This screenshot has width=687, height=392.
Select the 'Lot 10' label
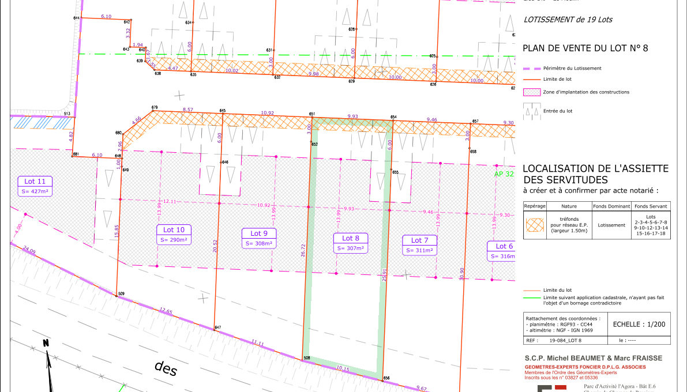tap(174, 229)
